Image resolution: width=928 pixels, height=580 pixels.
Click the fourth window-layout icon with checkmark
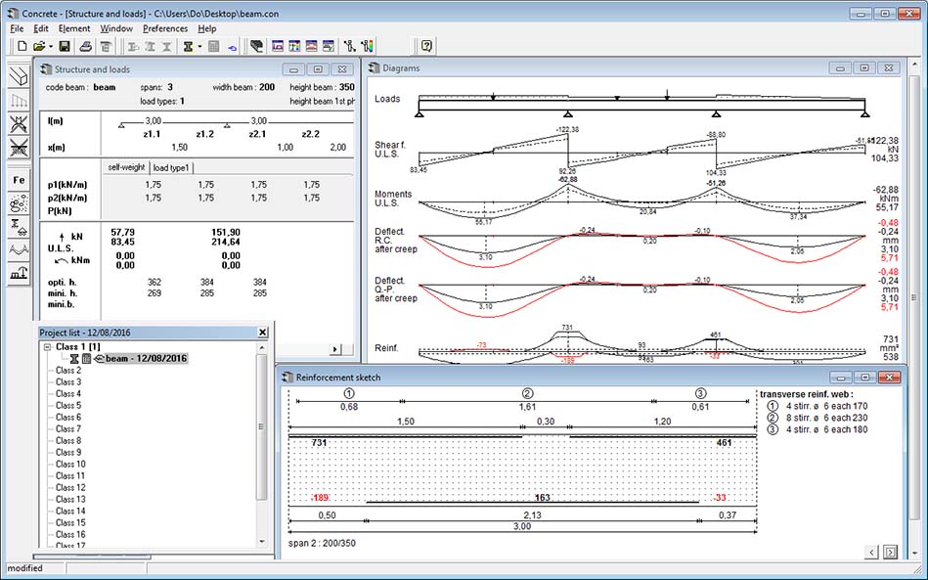(x=329, y=46)
